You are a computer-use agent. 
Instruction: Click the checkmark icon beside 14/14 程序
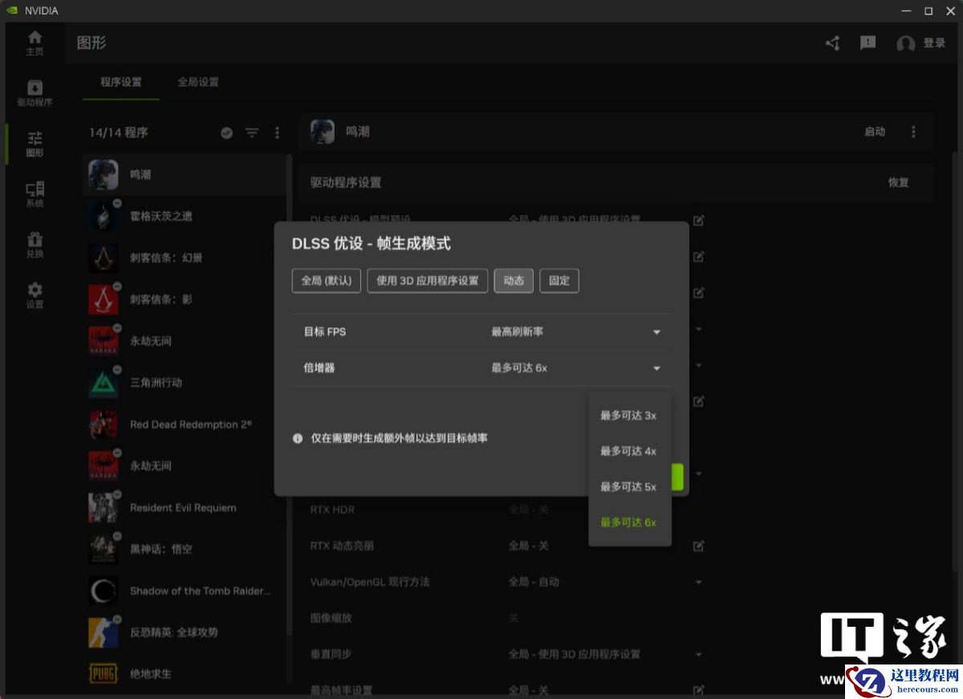(x=227, y=132)
